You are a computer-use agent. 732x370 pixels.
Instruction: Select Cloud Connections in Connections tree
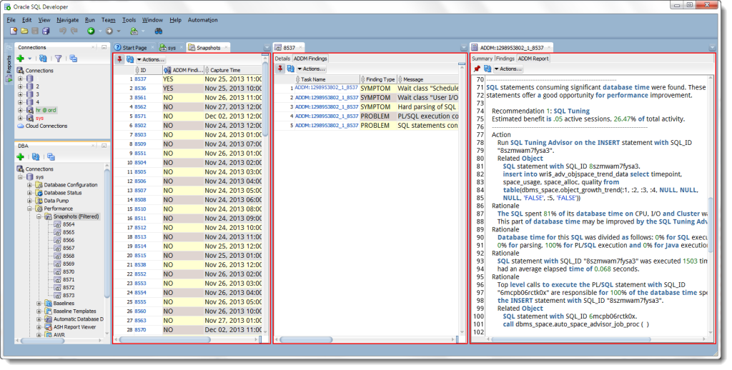click(46, 126)
